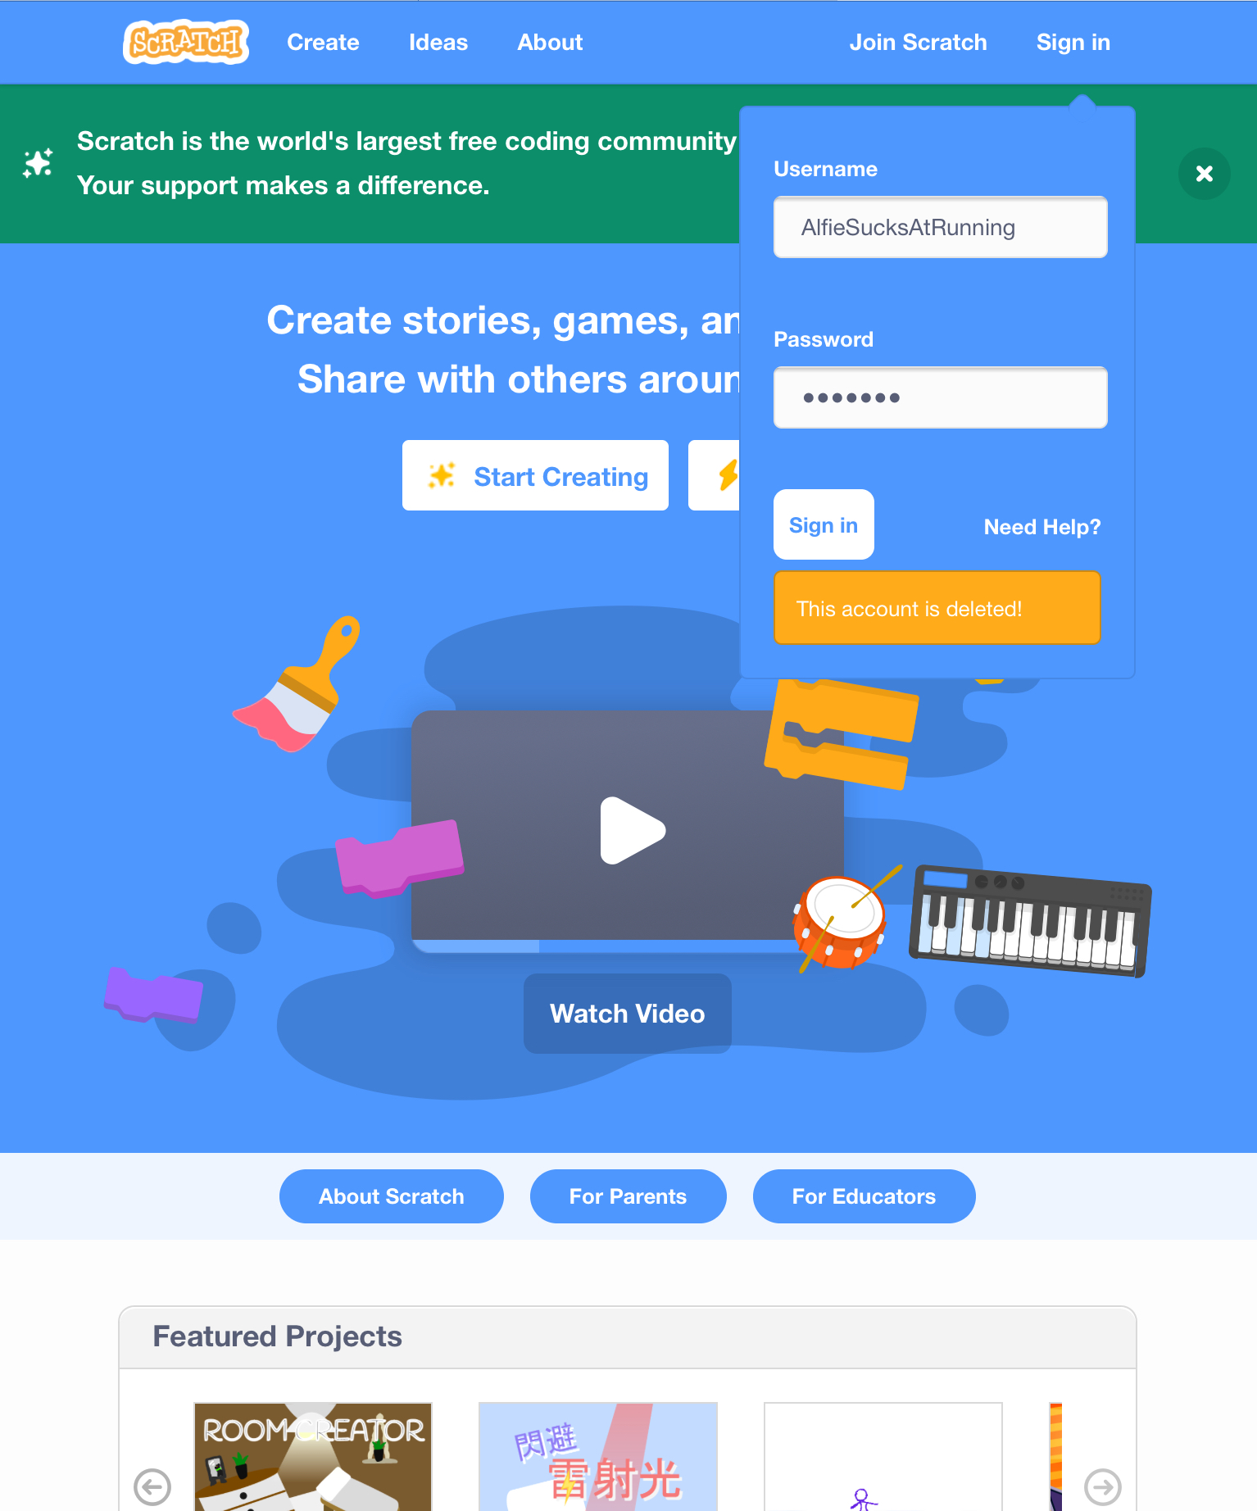The height and width of the screenshot is (1511, 1257).
Task: Open the About page
Action: (x=550, y=43)
